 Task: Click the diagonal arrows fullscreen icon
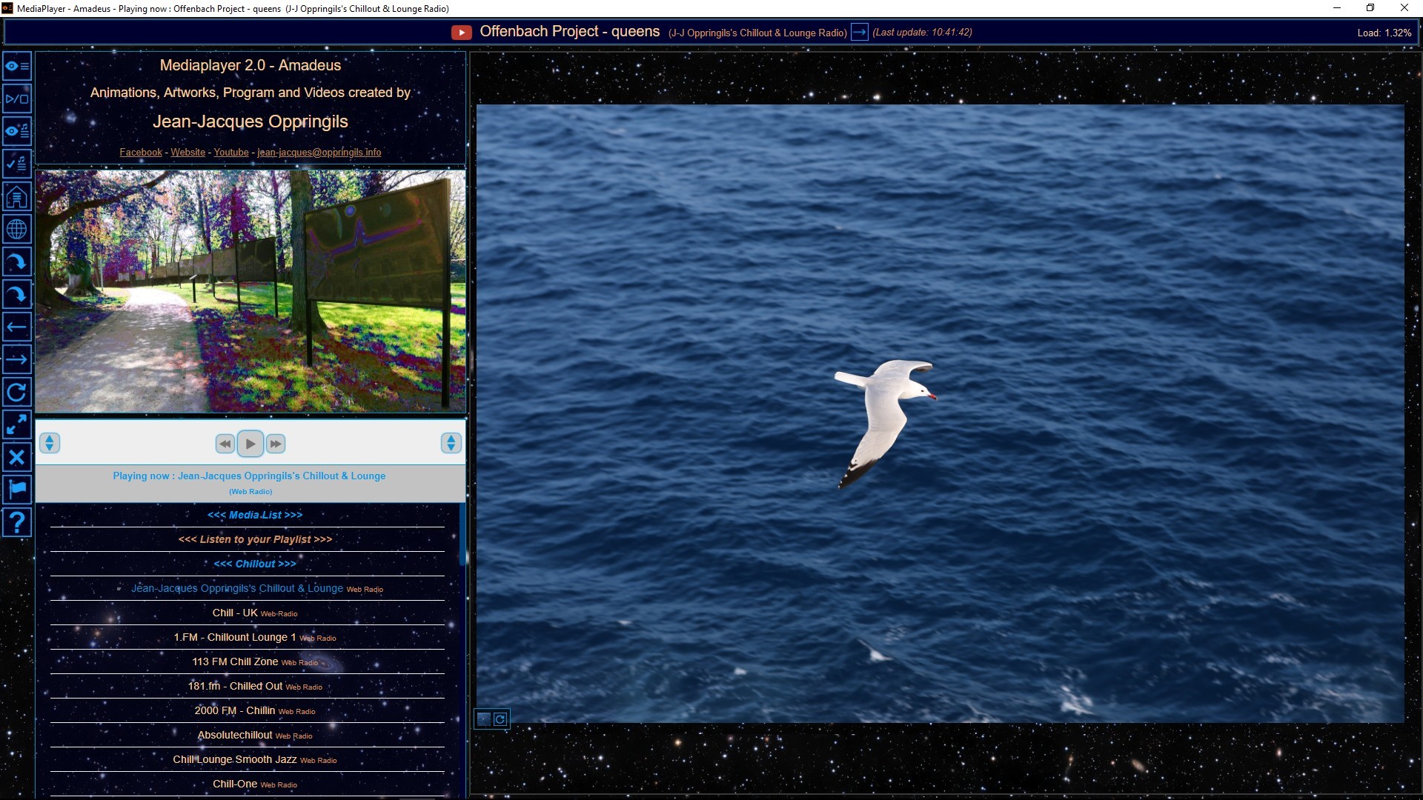click(x=17, y=424)
